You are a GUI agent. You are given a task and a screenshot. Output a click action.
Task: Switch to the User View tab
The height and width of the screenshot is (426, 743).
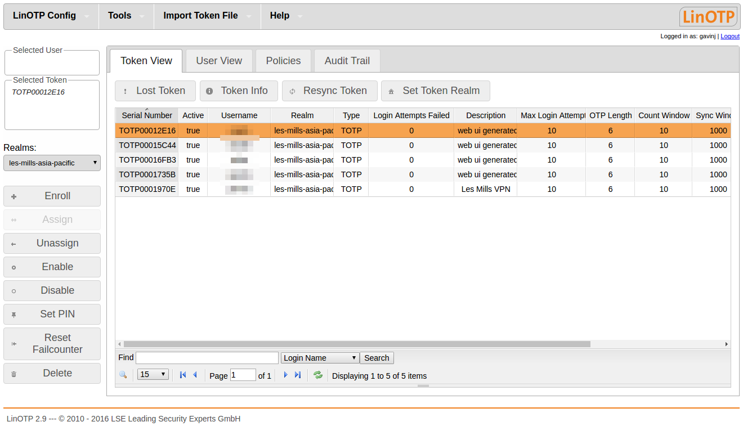[x=218, y=60]
